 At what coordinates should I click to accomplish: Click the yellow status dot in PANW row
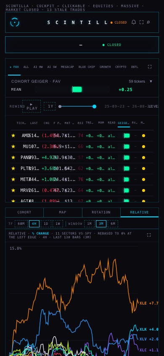click(x=143, y=158)
